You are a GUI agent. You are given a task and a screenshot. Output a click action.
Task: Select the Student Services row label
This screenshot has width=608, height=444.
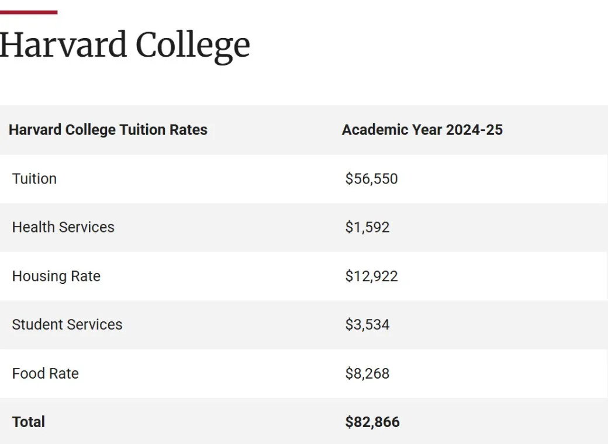pos(67,325)
